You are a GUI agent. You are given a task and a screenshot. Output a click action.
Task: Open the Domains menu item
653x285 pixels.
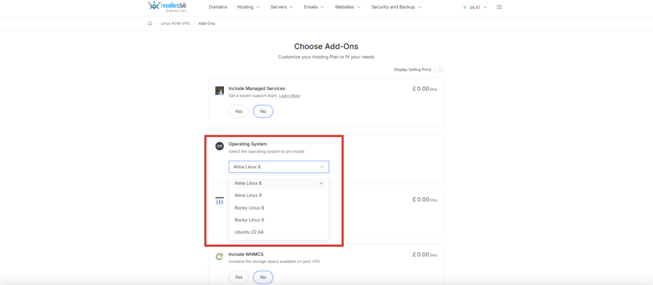[218, 7]
